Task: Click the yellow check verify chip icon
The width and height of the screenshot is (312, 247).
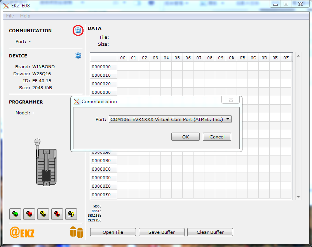Action: pyautogui.click(x=43, y=214)
